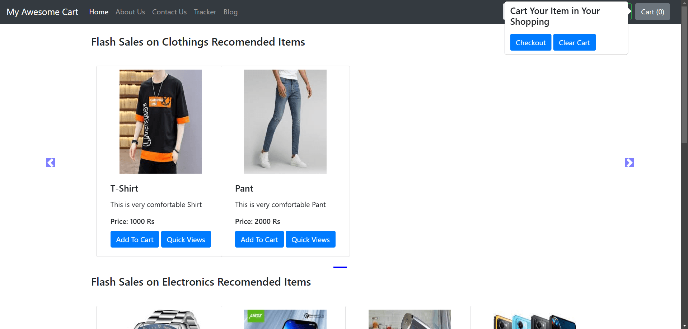The width and height of the screenshot is (688, 329).
Task: Open the Cart (0) popover button
Action: [x=652, y=12]
